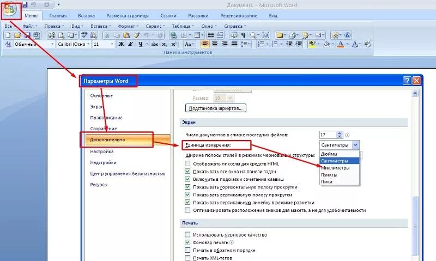This screenshot has width=436, height=261.
Task: Click the align left icon
Action: click(x=205, y=44)
